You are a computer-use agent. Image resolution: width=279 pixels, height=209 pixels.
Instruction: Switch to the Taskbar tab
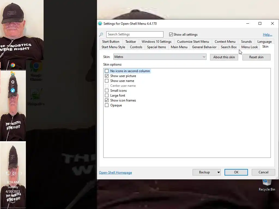point(131,42)
